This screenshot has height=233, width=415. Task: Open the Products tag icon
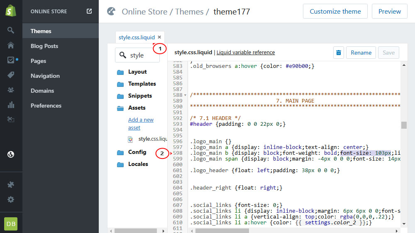pos(11,75)
